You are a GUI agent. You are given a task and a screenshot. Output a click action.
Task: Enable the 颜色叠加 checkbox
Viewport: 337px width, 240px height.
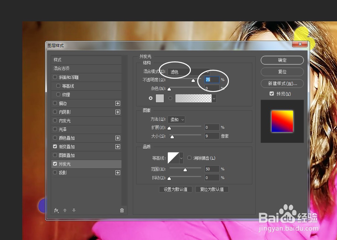55,138
